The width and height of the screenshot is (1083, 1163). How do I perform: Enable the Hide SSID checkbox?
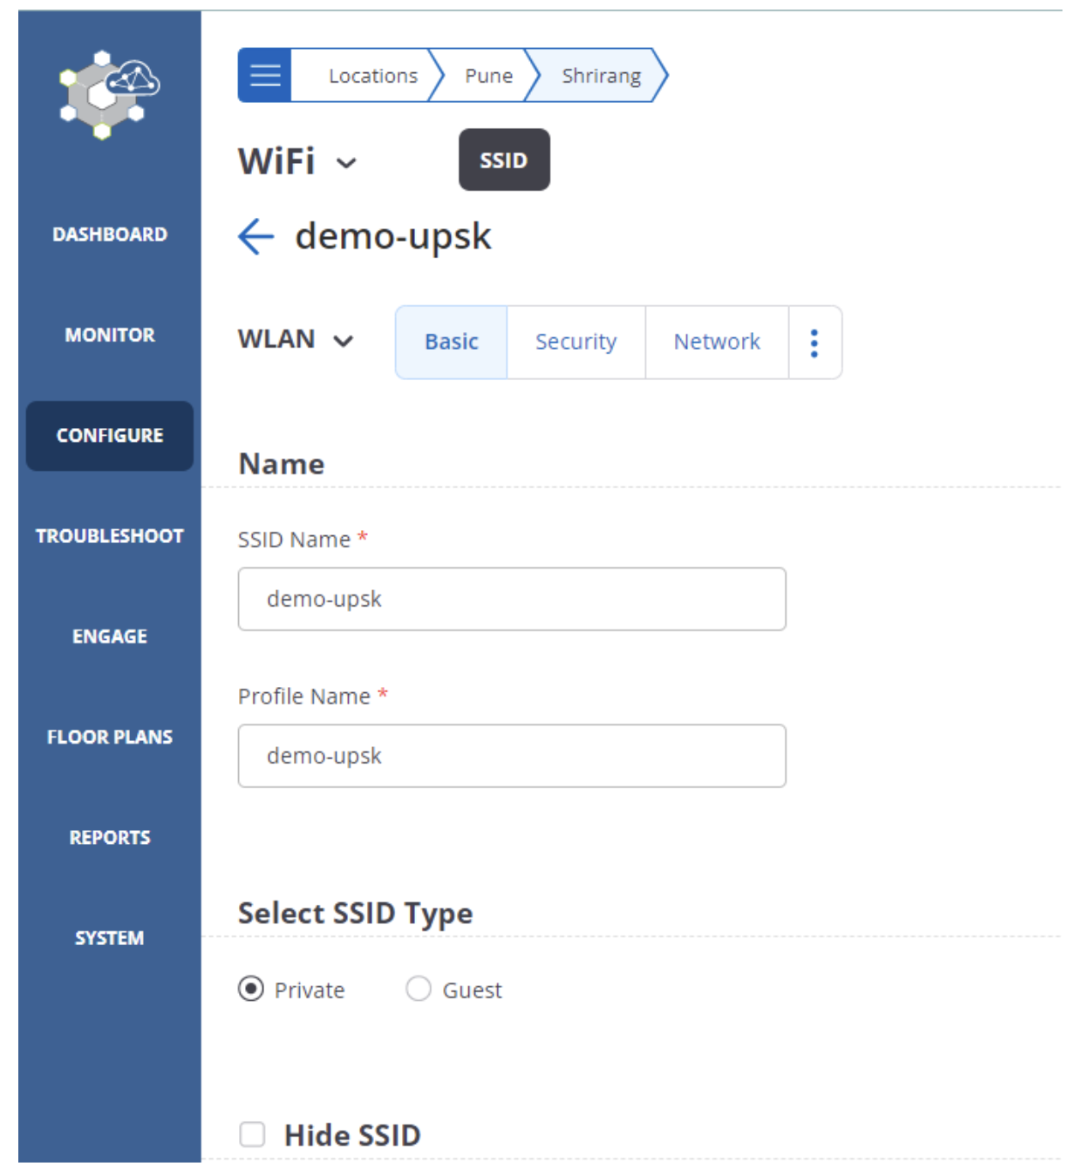253,1134
